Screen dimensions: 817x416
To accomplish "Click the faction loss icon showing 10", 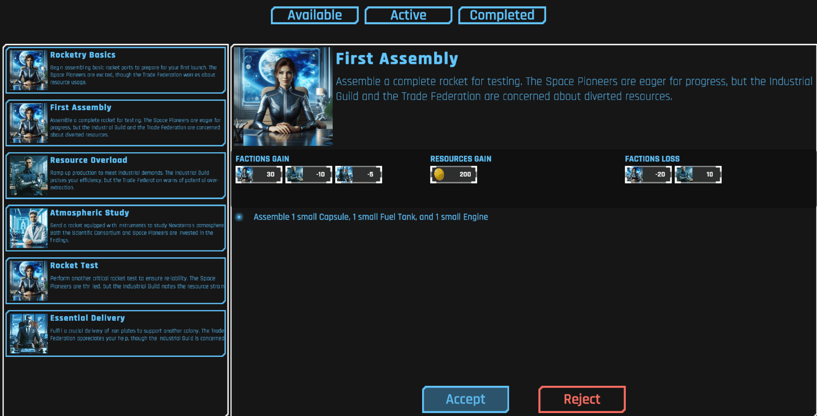I will pos(684,175).
